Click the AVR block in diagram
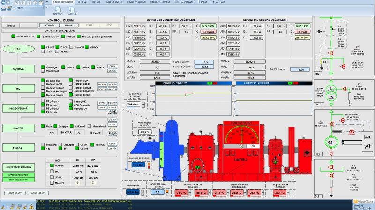This screenshot has width=375, height=210. click(367, 138)
